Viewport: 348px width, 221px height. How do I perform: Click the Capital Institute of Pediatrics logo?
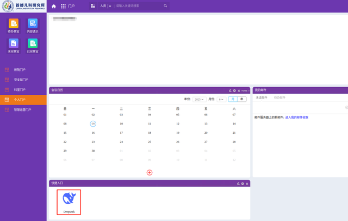click(23, 6)
